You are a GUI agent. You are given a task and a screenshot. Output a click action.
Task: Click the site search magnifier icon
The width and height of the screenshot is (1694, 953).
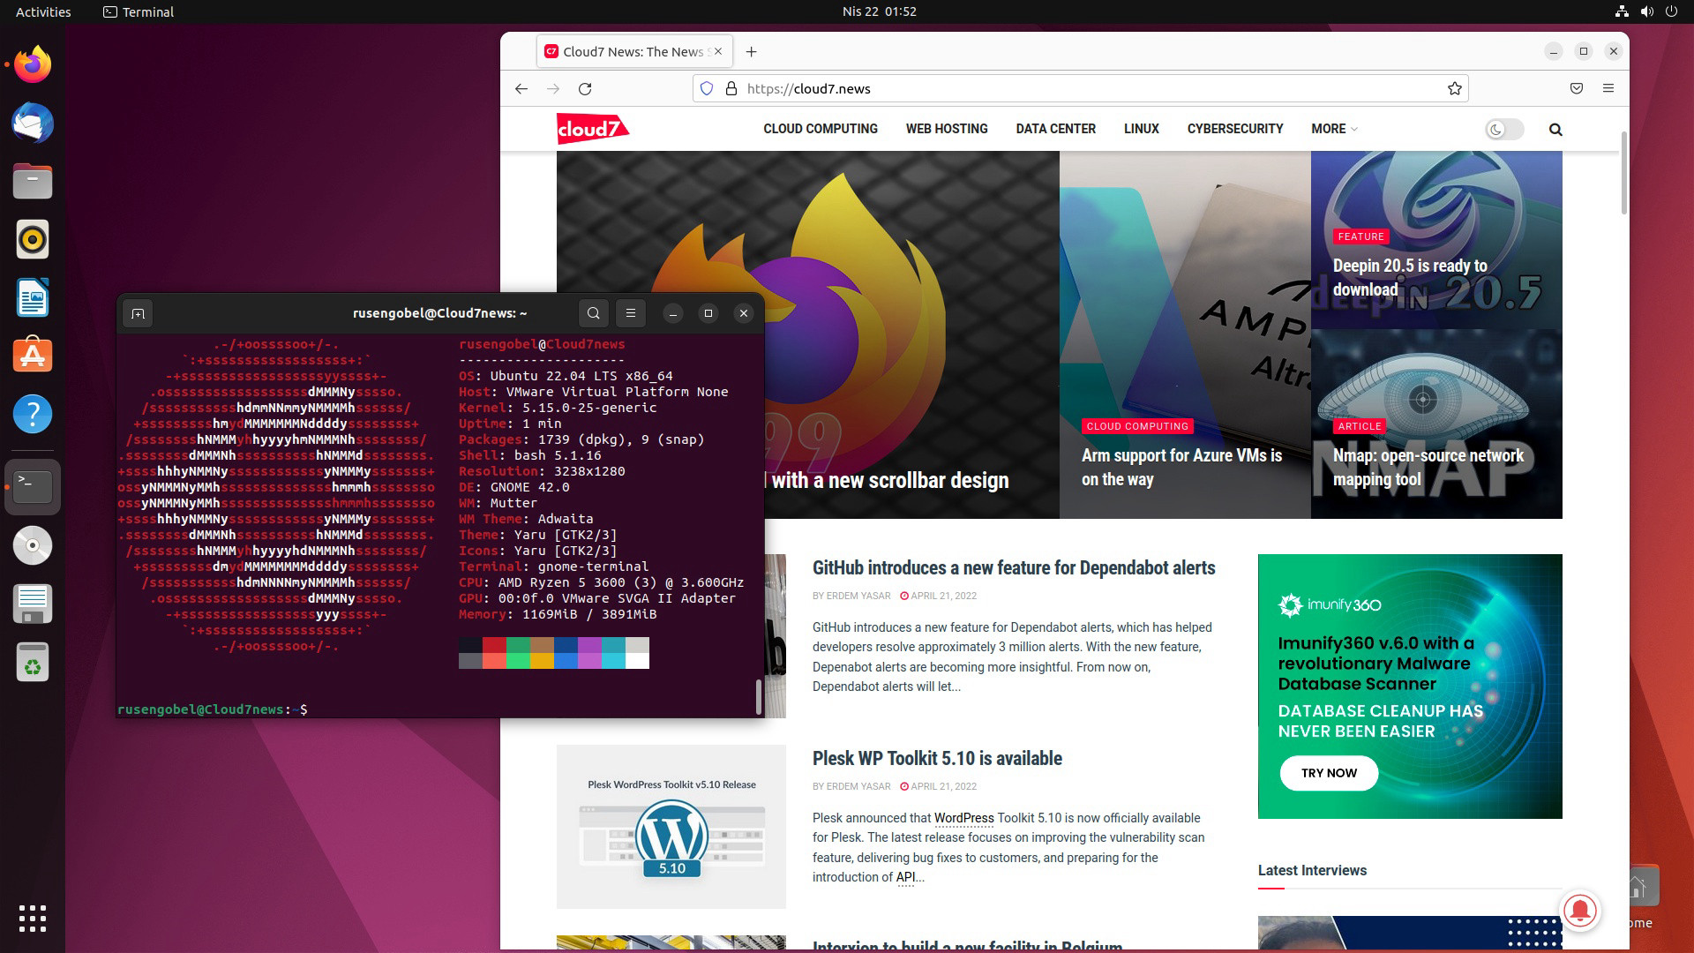click(1555, 130)
